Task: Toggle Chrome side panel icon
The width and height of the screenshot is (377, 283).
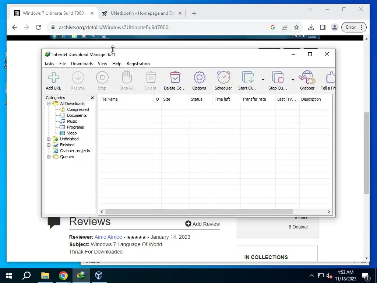Action: click(x=323, y=27)
